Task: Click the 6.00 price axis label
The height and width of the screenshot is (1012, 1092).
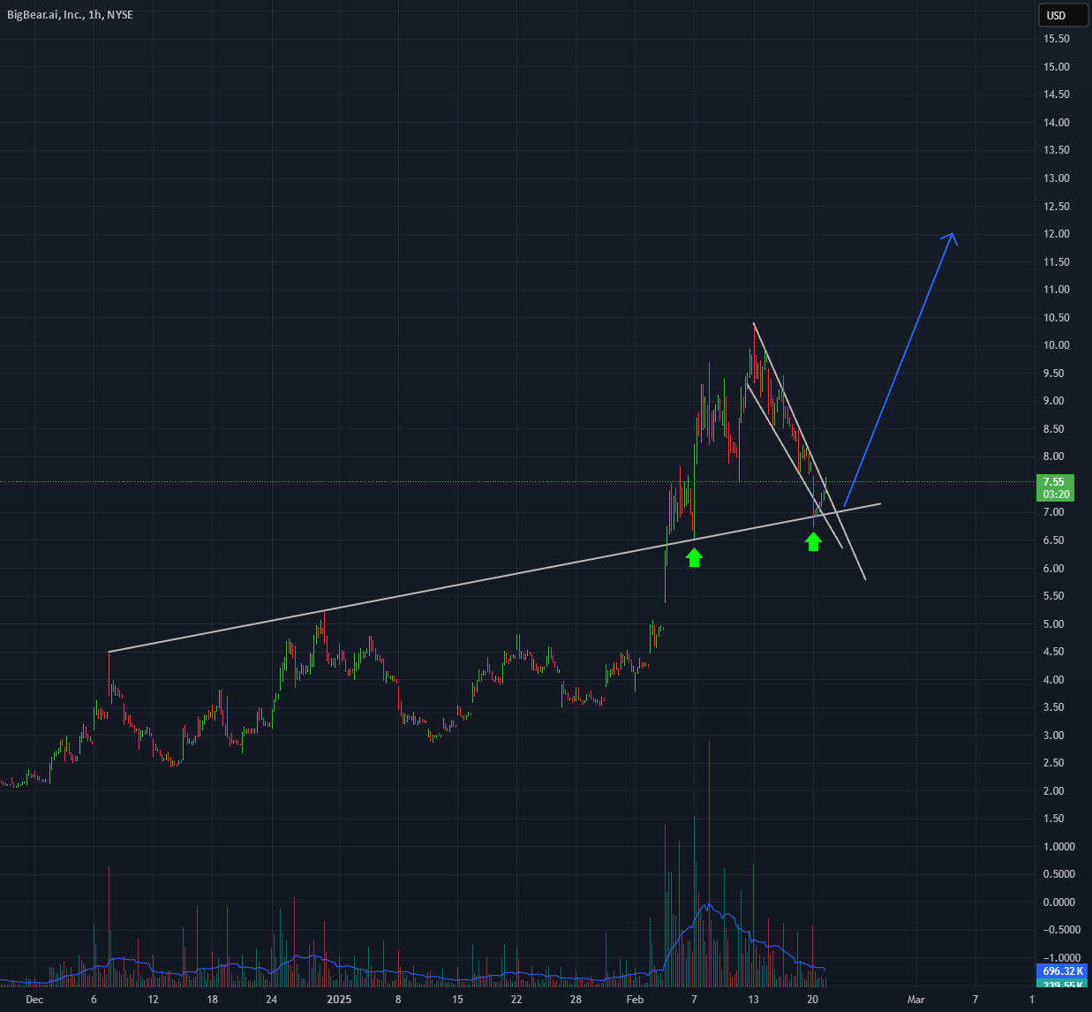Action: click(x=1053, y=569)
